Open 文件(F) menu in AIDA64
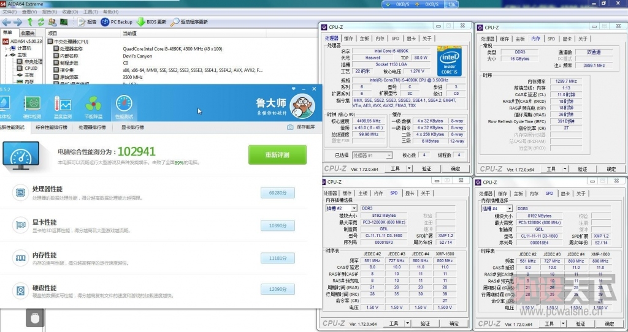The width and height of the screenshot is (628, 332). pyautogui.click(x=10, y=12)
